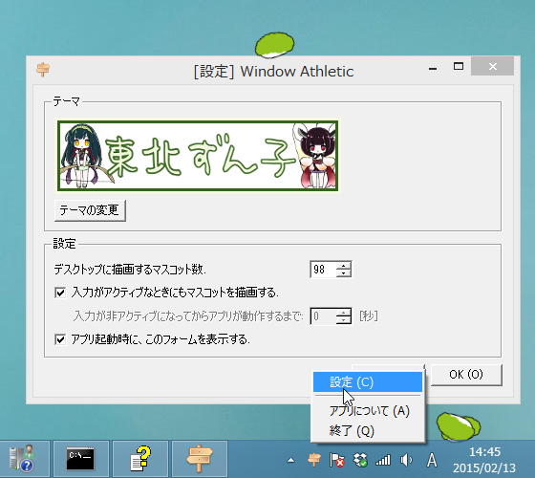
Task: Open the Command Prompt taskbar button
Action: [81, 459]
